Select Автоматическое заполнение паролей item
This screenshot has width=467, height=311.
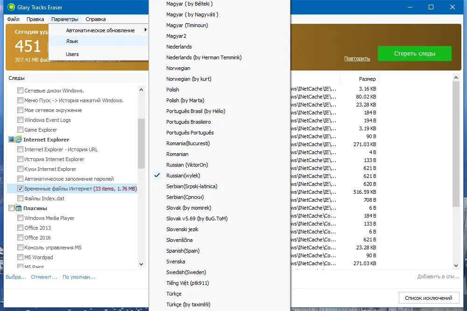tap(69, 179)
